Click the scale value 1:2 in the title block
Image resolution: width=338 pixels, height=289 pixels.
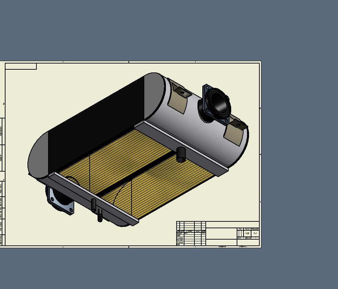point(255,233)
